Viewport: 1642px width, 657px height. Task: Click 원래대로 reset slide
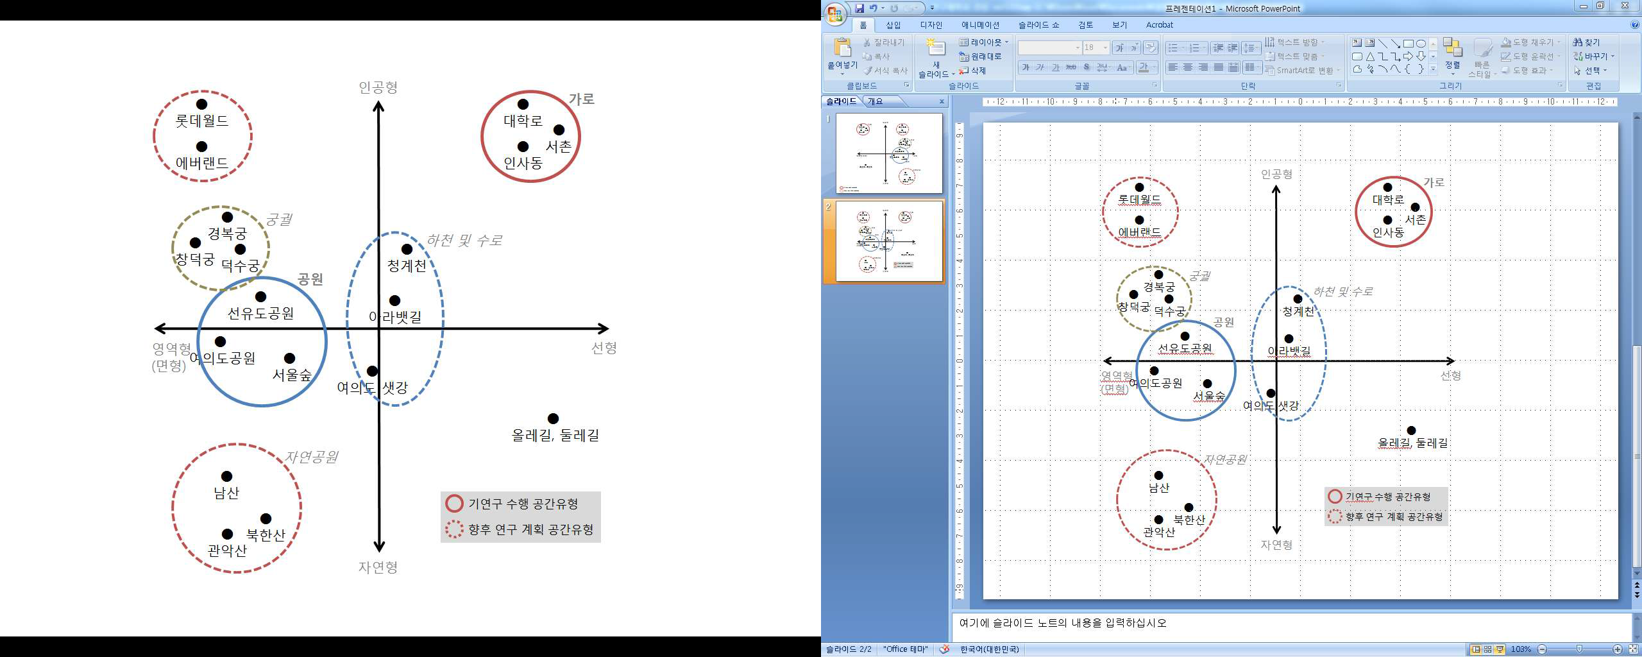980,56
